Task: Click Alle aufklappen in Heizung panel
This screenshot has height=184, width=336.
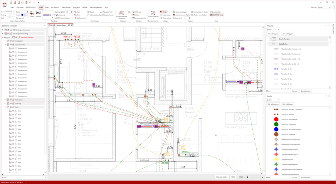Action: coord(273,34)
